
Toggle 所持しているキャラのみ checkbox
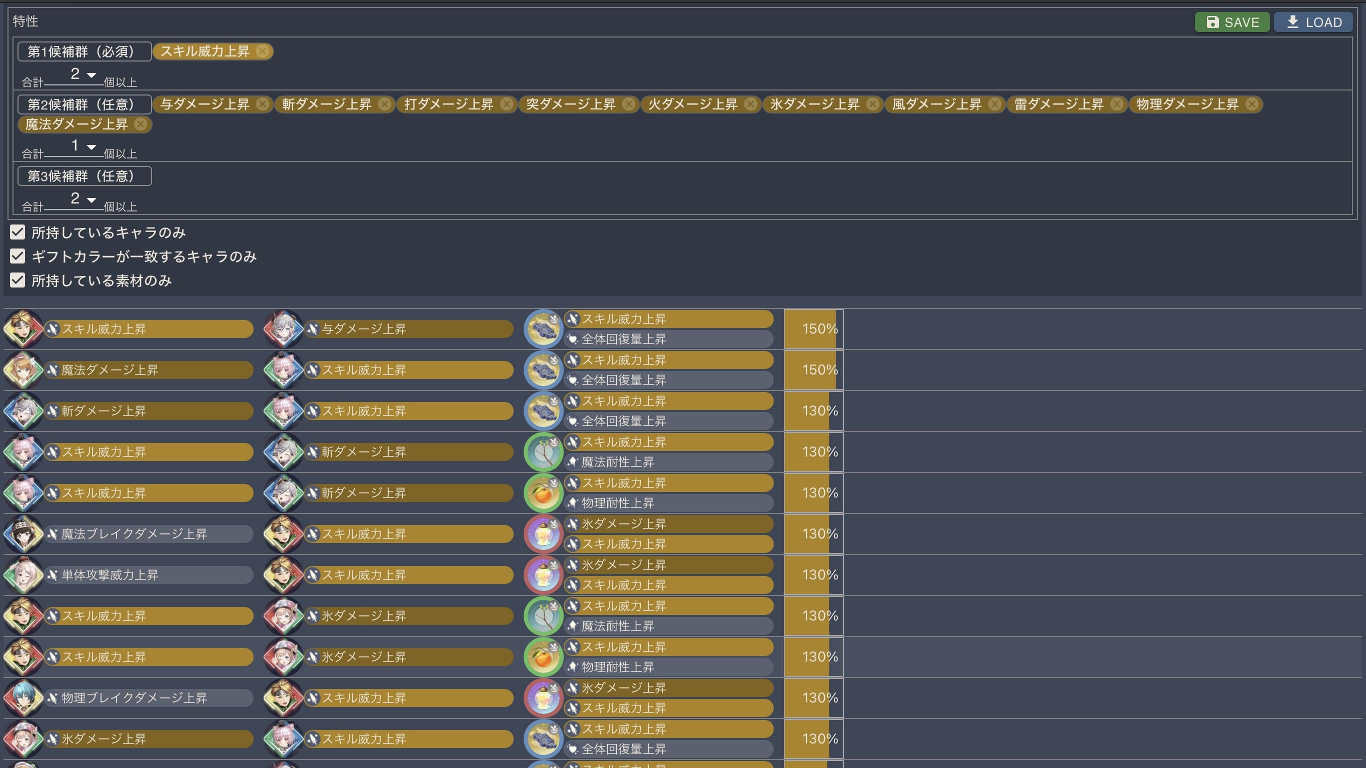click(x=18, y=232)
